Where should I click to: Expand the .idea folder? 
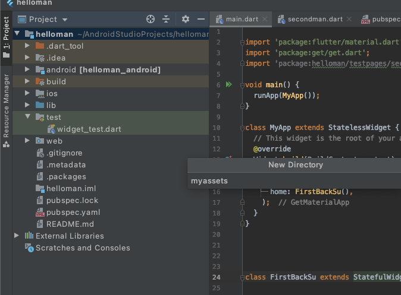coord(27,58)
